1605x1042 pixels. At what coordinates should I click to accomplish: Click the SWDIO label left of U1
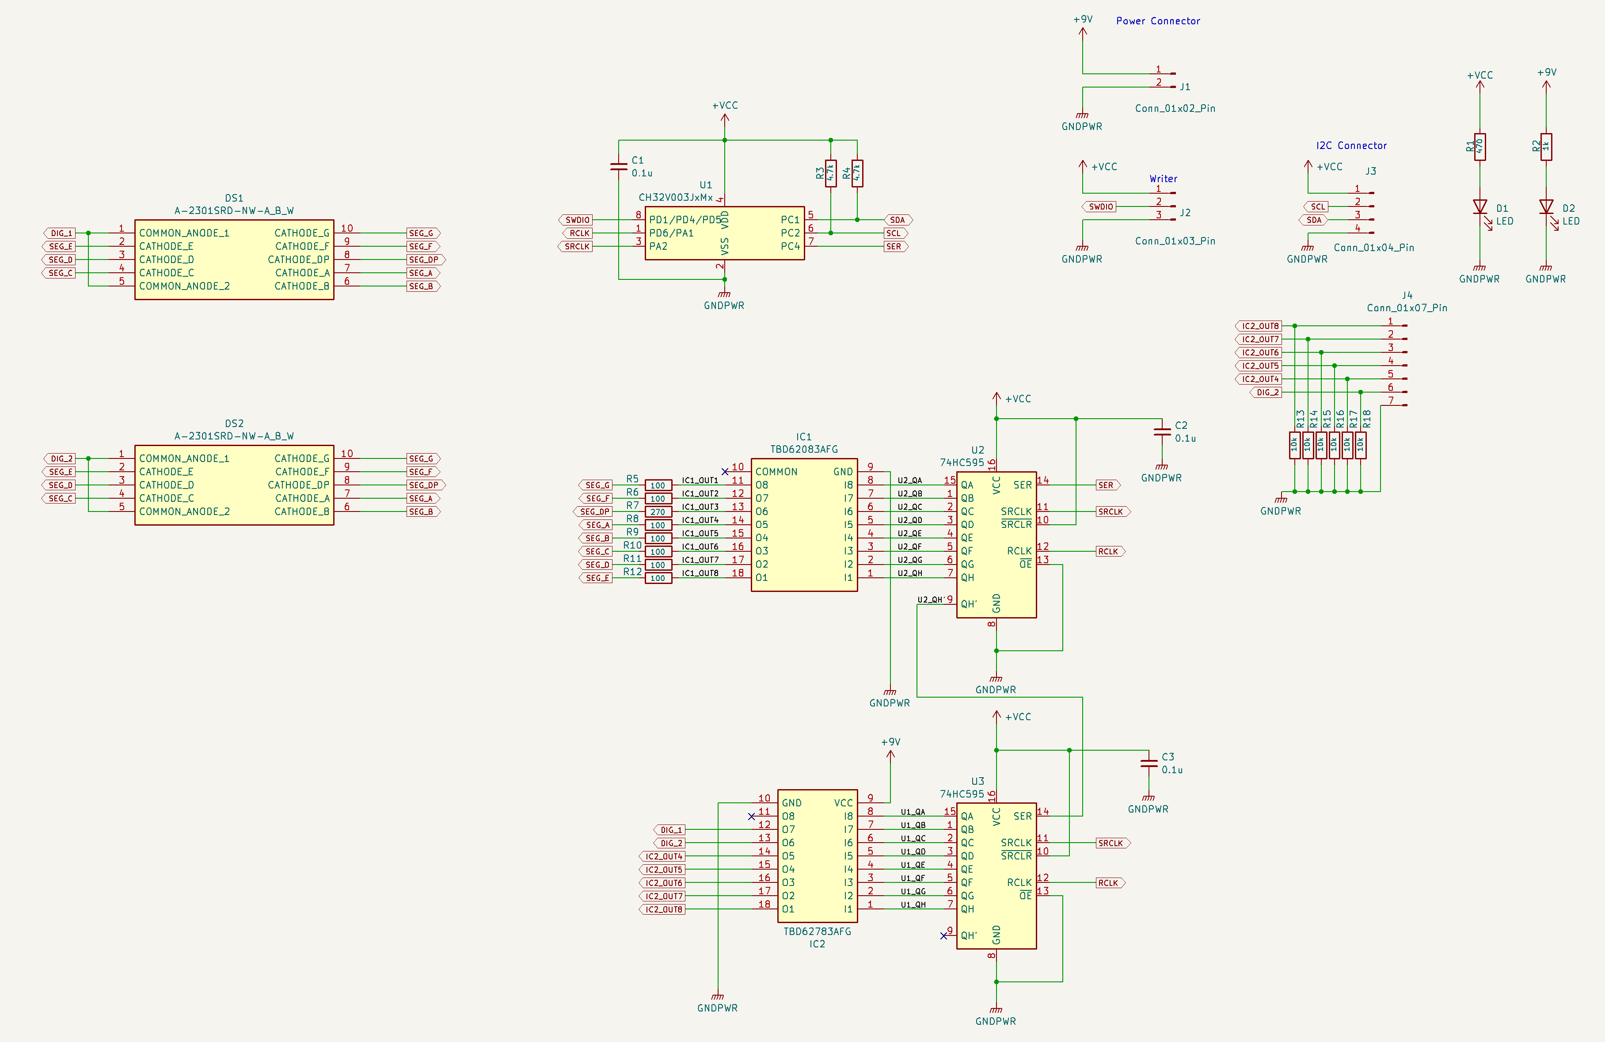point(577,220)
